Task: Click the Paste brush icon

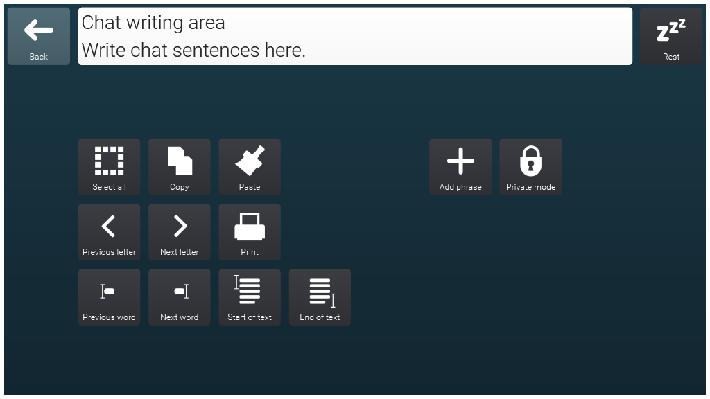Action: pos(250,166)
